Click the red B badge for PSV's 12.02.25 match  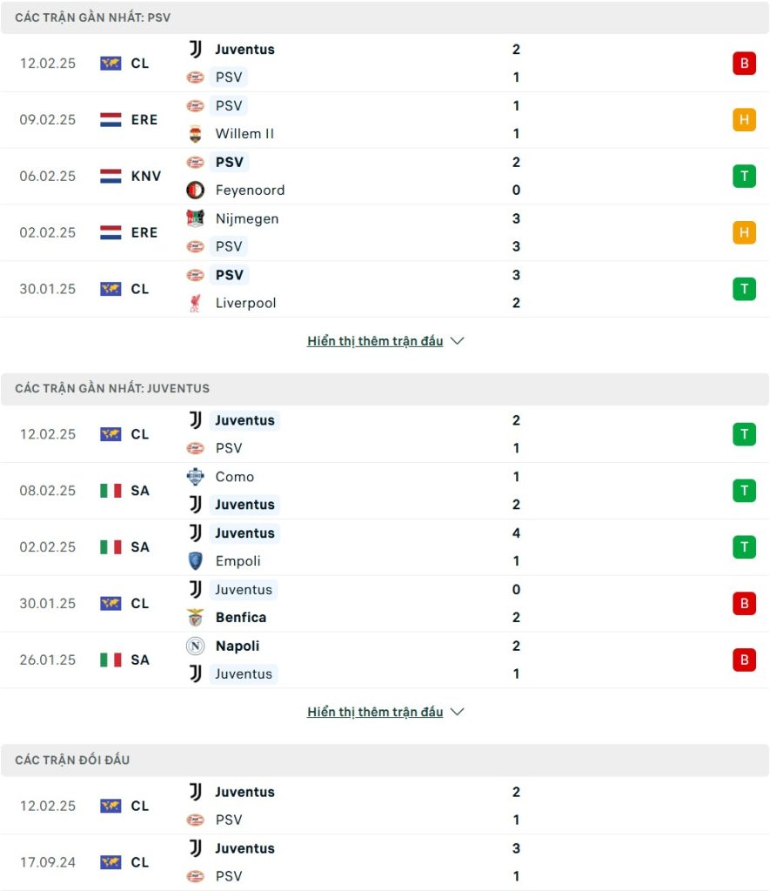744,64
